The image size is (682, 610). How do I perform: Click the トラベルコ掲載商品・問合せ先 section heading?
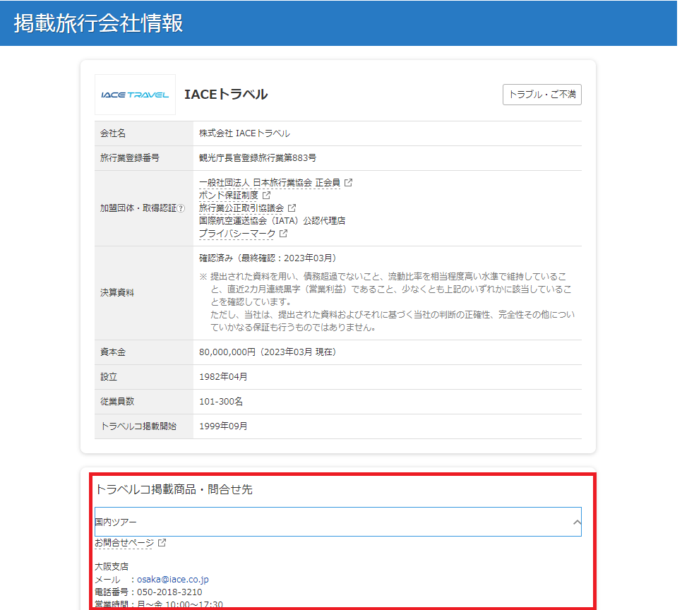(174, 489)
